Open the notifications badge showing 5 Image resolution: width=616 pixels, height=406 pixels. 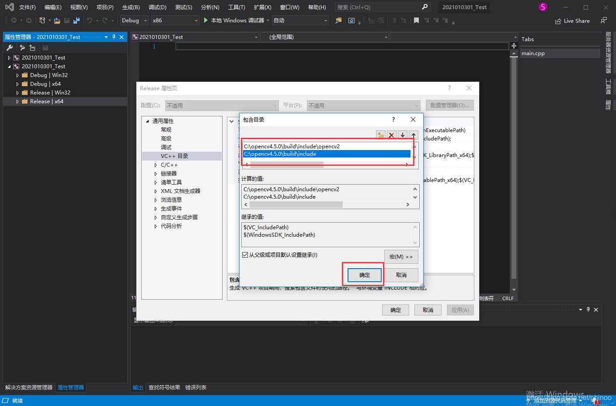(x=543, y=7)
